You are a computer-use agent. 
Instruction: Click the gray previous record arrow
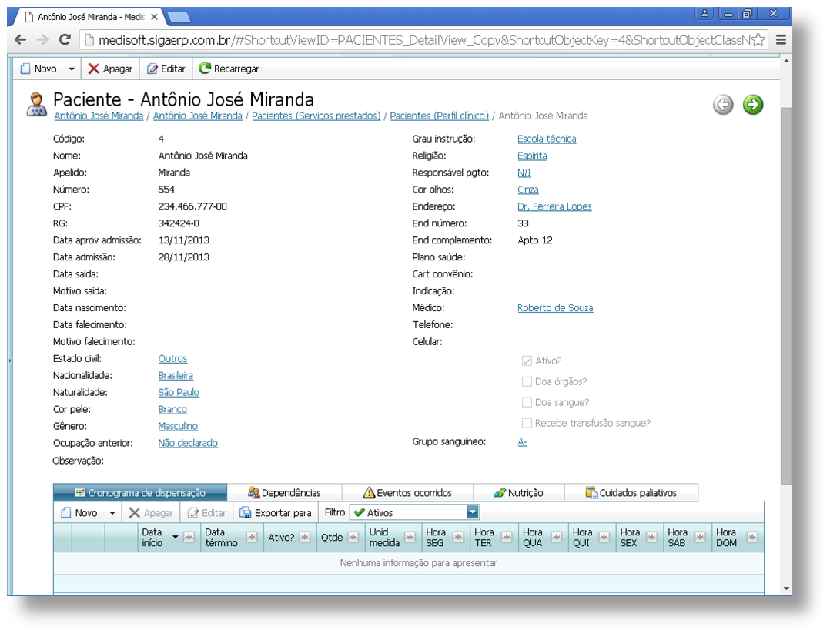(723, 105)
